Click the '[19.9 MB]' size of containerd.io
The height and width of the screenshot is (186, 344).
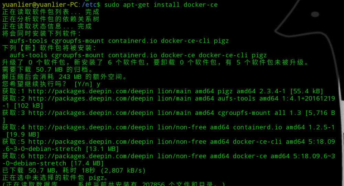click(x=23, y=135)
